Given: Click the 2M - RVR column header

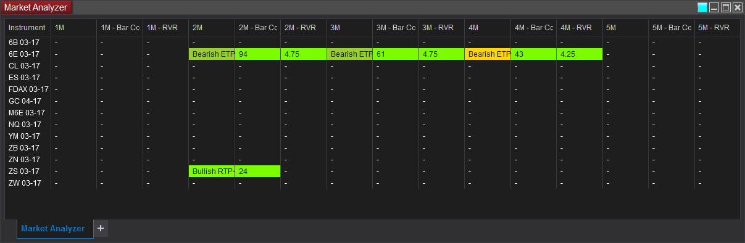Looking at the screenshot, I should (x=304, y=28).
